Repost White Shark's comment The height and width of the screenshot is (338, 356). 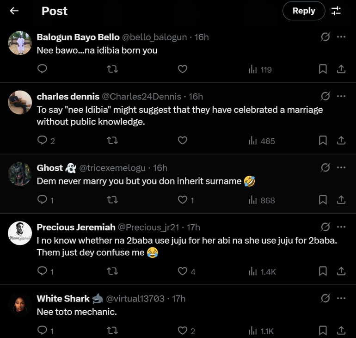(112, 330)
